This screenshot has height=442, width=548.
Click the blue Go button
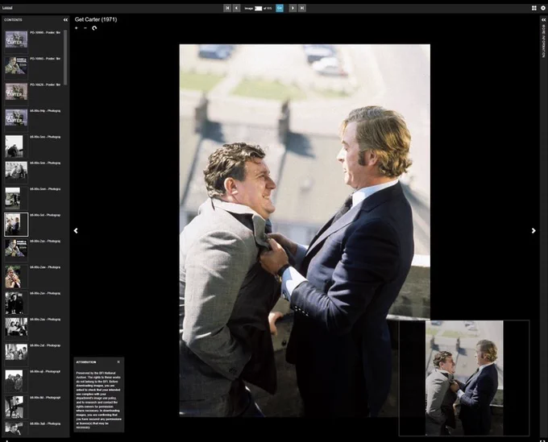(x=280, y=8)
